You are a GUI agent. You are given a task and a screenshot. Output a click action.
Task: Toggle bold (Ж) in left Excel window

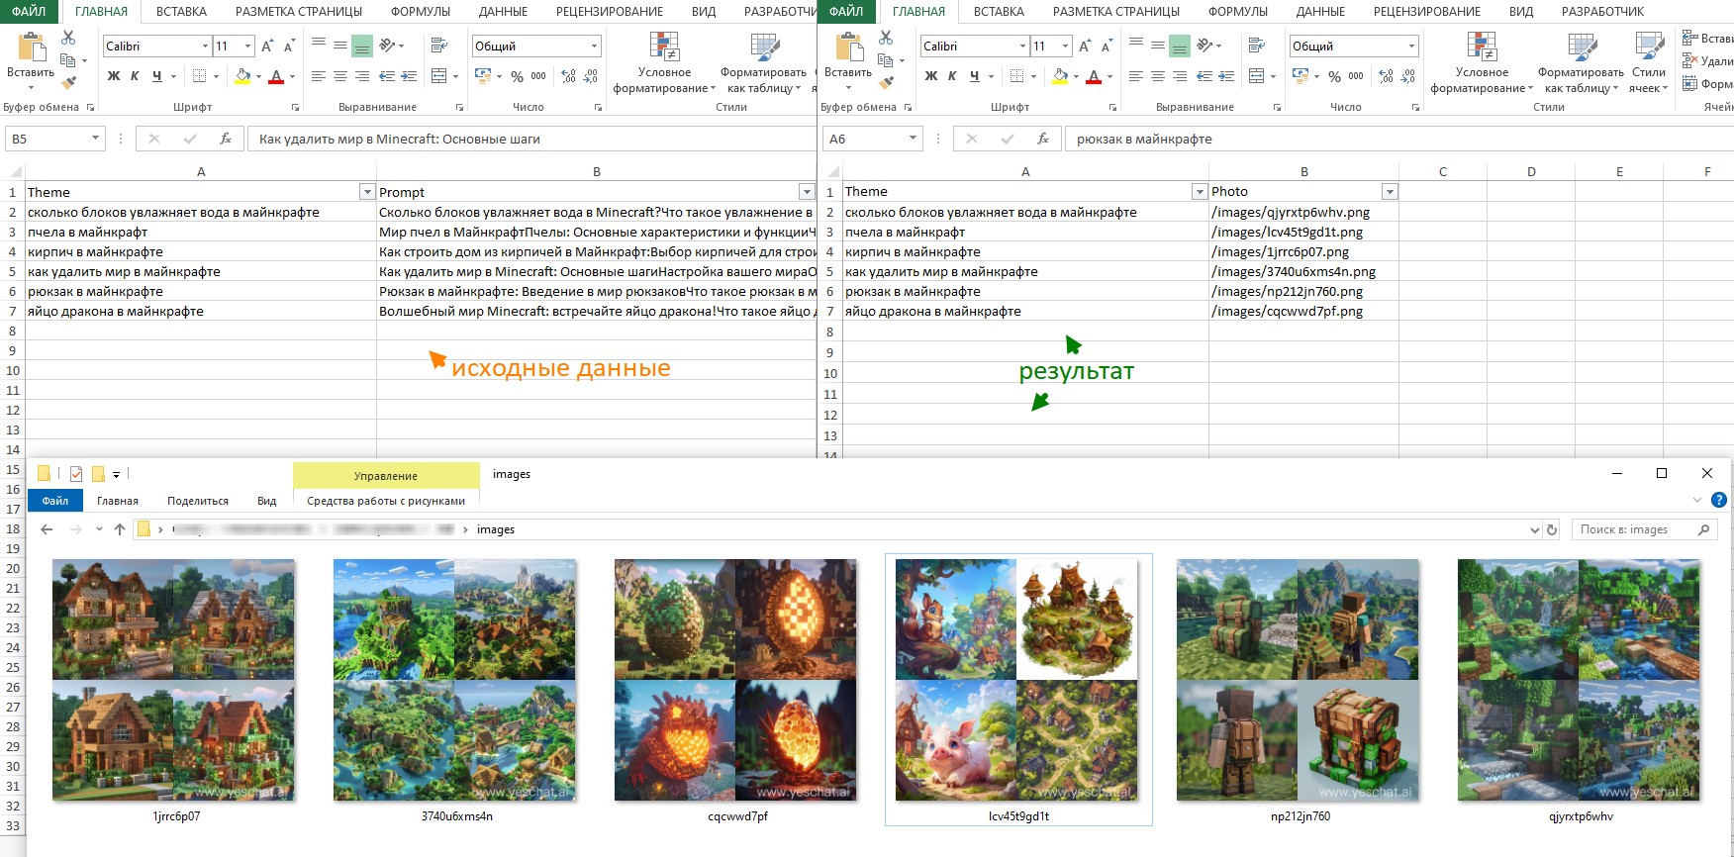[114, 76]
